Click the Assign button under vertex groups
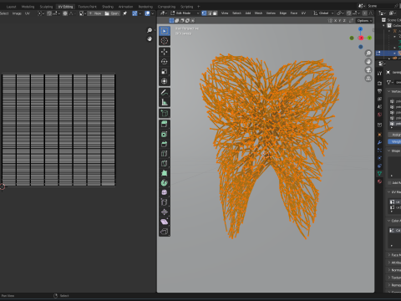 coord(394,135)
